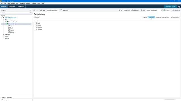The width and height of the screenshot is (181, 101).
Task: Switch to the Overview tab
Action: 145,17
